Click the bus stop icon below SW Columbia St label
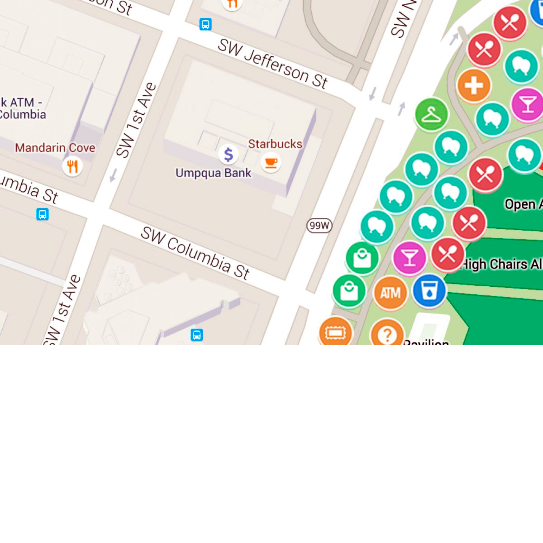This screenshot has width=543, height=543. click(x=197, y=335)
